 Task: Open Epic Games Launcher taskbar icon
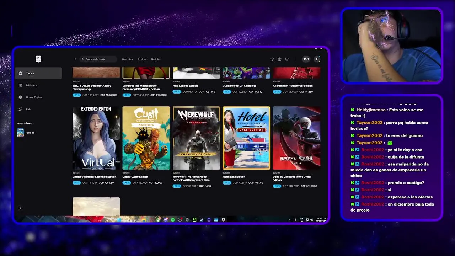(223, 220)
